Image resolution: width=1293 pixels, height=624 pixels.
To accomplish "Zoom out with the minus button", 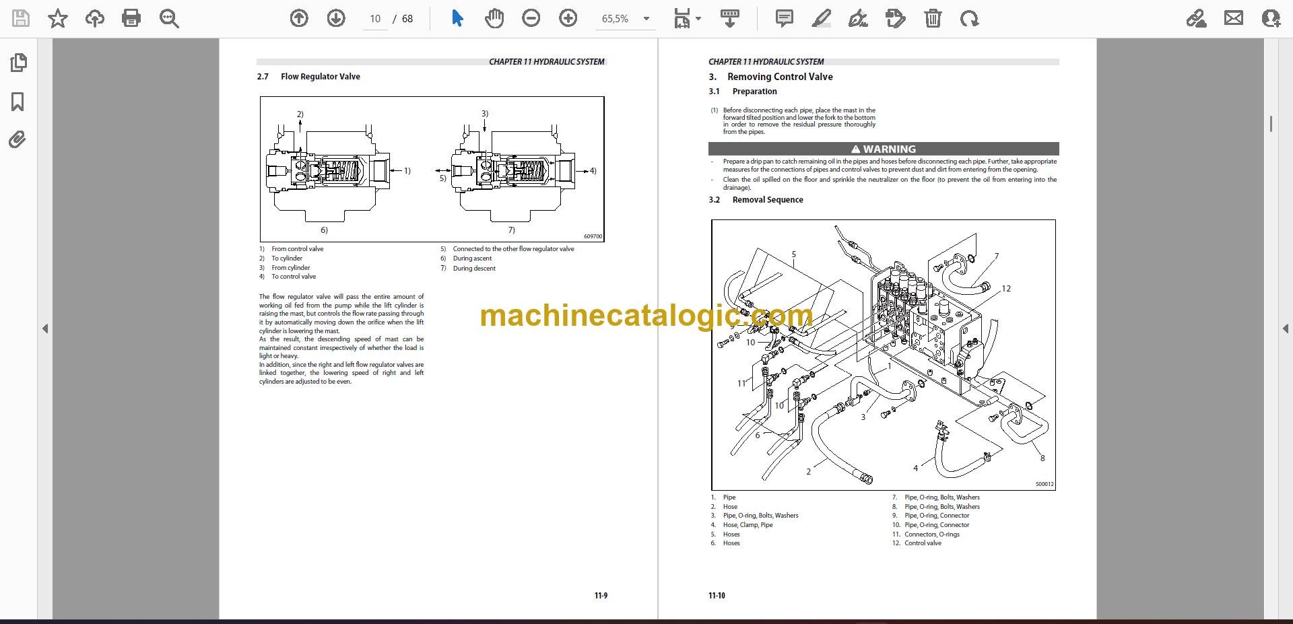I will (x=531, y=19).
